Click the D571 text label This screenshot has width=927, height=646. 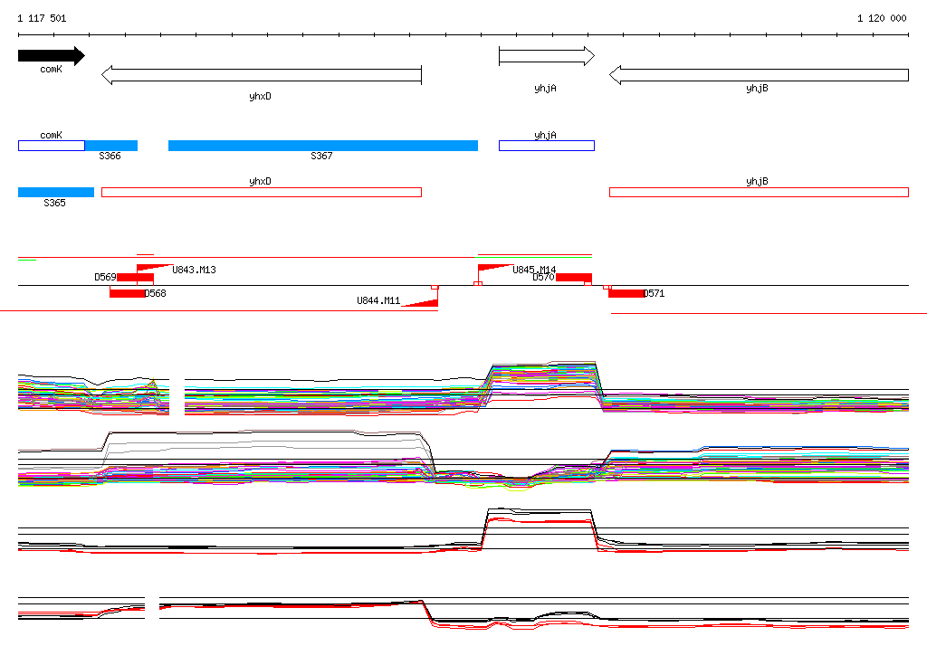(654, 293)
